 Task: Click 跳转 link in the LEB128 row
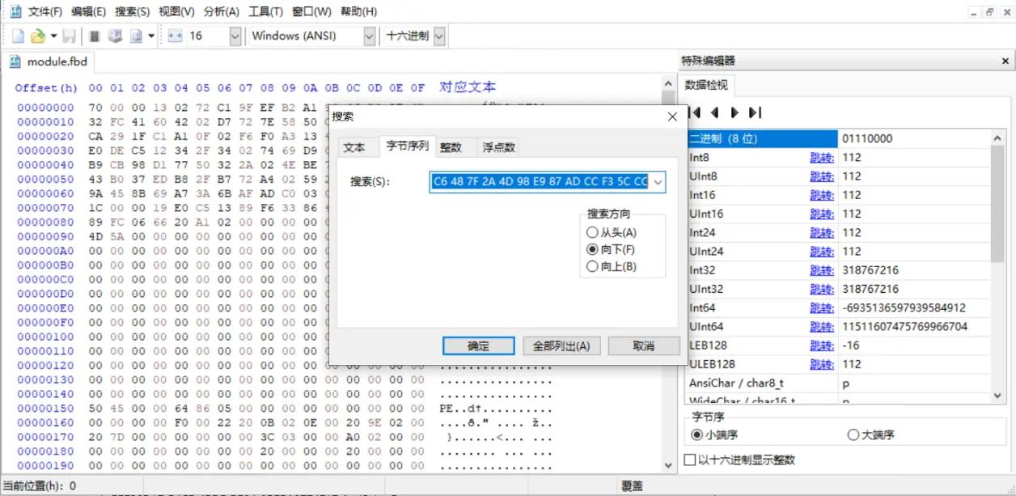pos(821,346)
